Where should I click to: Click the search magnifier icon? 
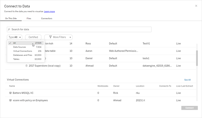pyautogui.click(x=9, y=30)
